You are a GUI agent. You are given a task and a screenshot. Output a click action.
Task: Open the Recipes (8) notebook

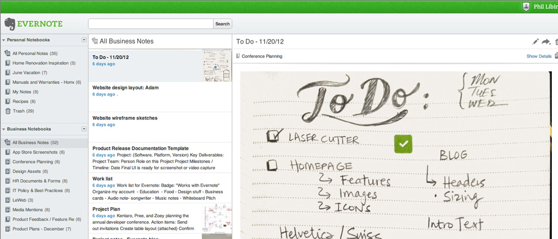point(24,102)
